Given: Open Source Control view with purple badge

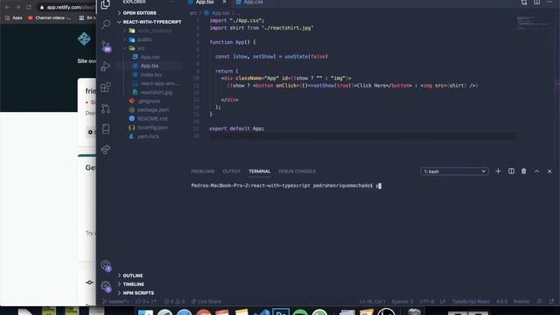Looking at the screenshot, I should (x=106, y=46).
